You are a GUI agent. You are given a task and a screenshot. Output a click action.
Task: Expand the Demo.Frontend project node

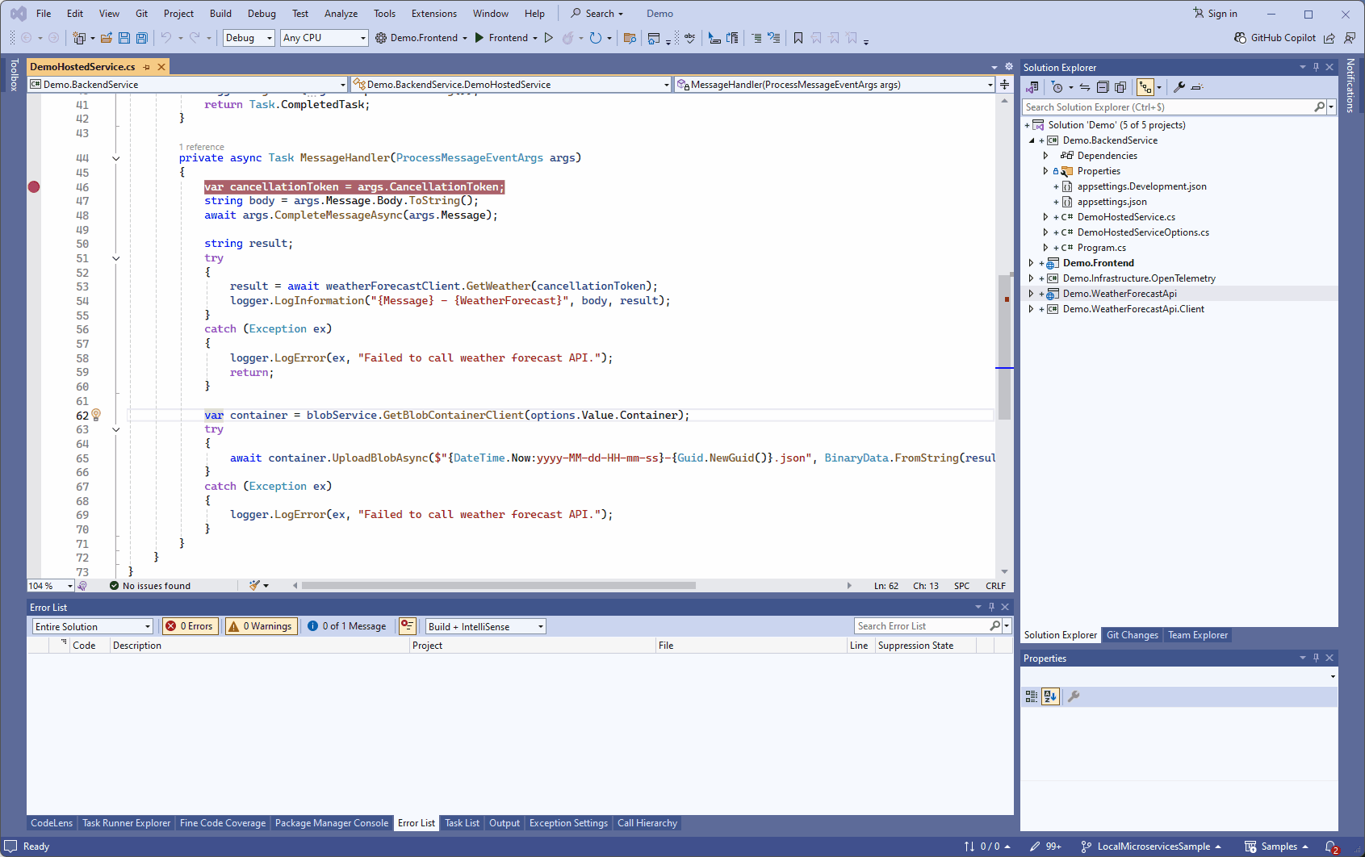[x=1031, y=263]
